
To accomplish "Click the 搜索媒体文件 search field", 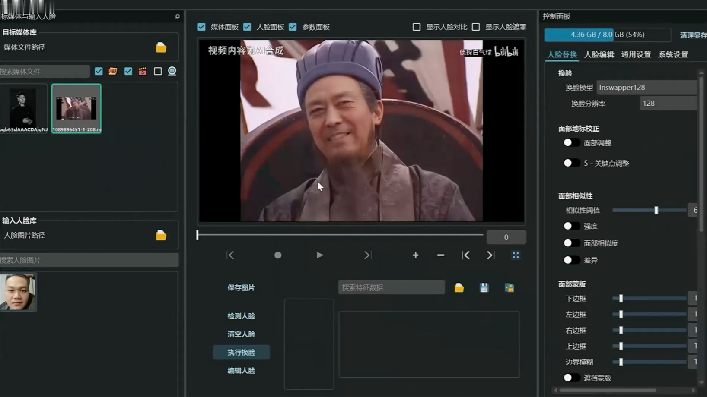I will [x=45, y=71].
